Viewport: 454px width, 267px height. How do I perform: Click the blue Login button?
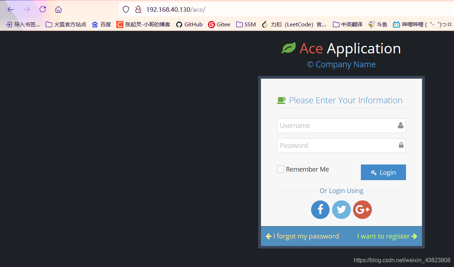tap(383, 172)
